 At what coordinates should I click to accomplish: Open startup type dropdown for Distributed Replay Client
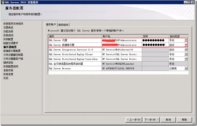pyautogui.click(x=186, y=54)
